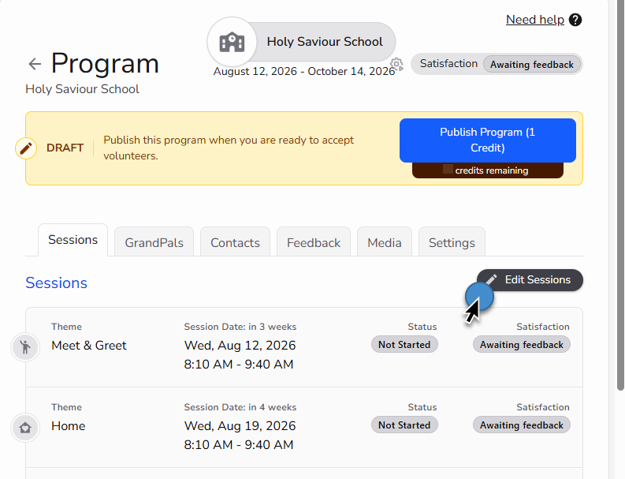Click the Draft pencil icon
This screenshot has width=625, height=479.
point(26,148)
